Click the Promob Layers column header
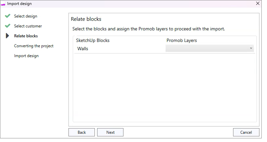 click(x=181, y=41)
